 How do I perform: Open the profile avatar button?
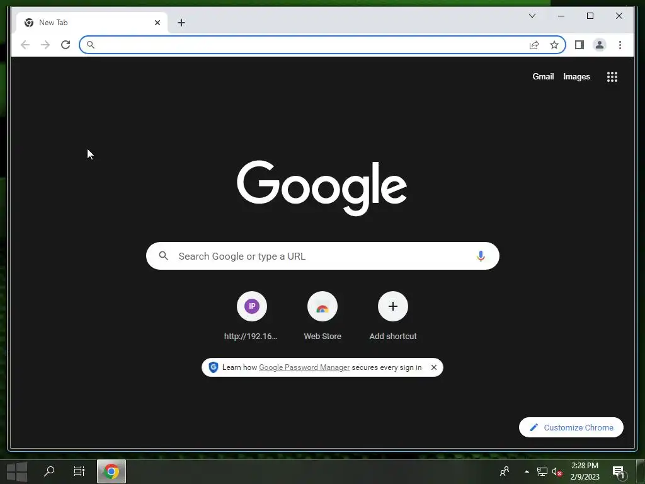point(600,45)
